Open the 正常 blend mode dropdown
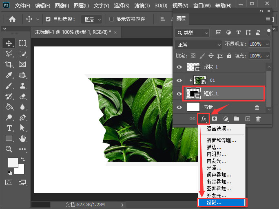Image resolution: width=279 pixels, height=209 pixels. coord(197,44)
